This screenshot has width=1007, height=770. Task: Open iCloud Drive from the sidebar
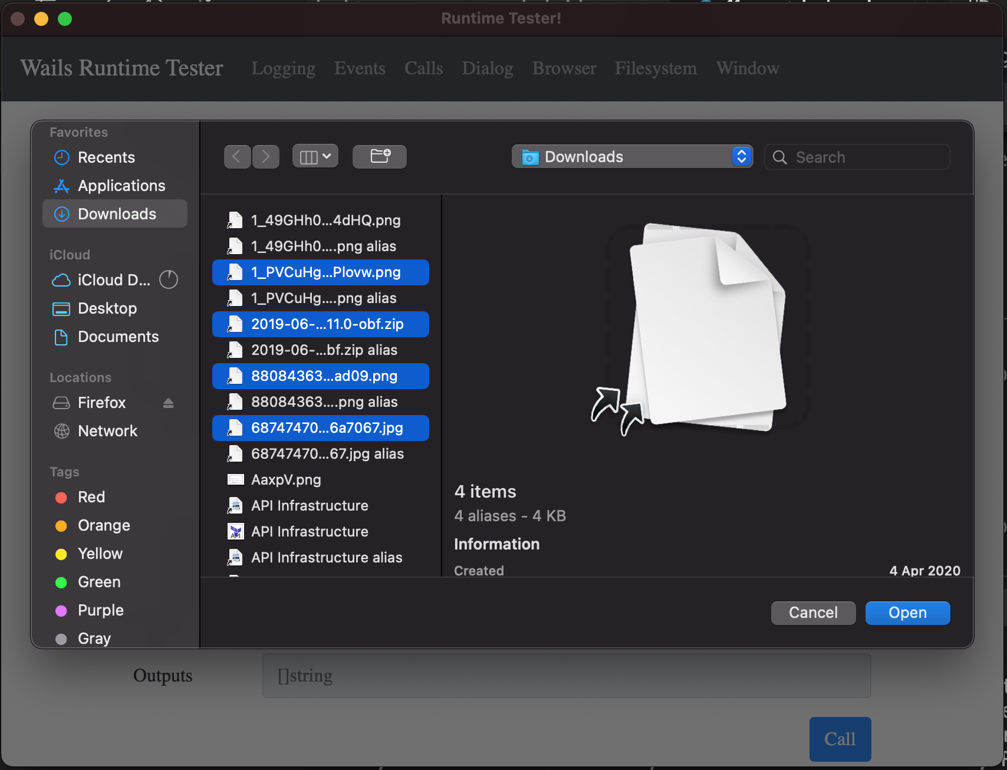tap(112, 280)
